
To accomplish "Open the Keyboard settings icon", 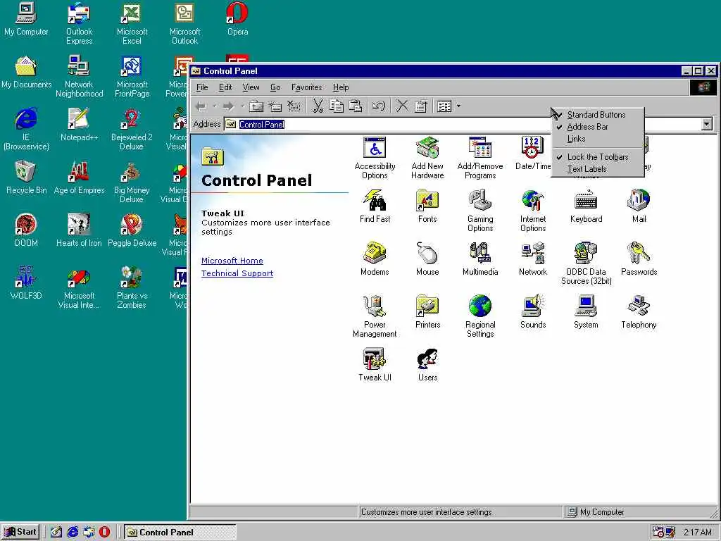I will point(586,206).
